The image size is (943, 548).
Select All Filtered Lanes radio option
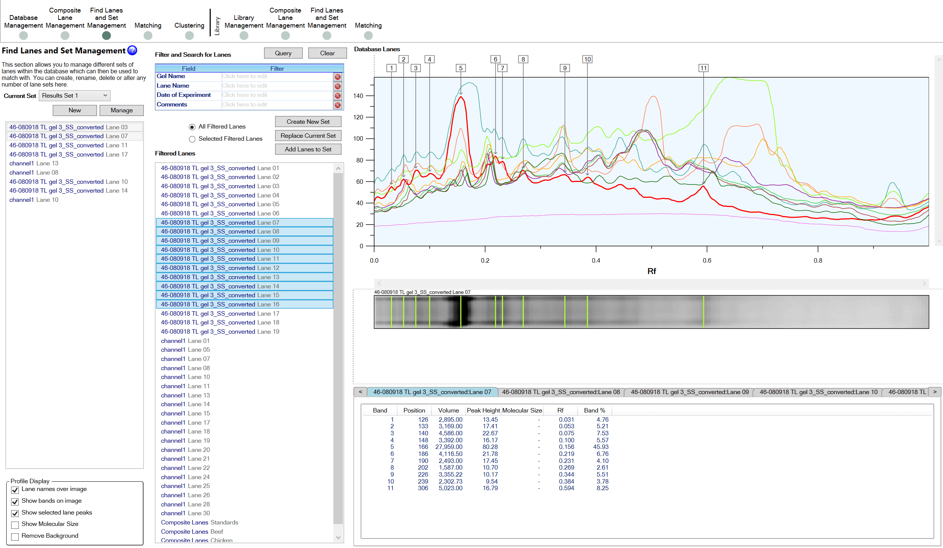point(192,127)
